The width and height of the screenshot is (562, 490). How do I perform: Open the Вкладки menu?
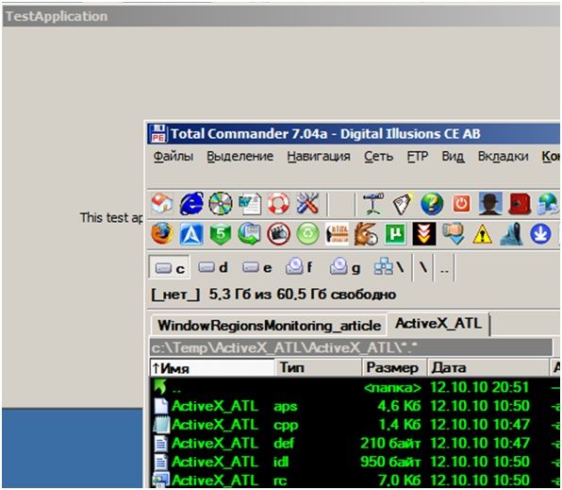point(504,157)
